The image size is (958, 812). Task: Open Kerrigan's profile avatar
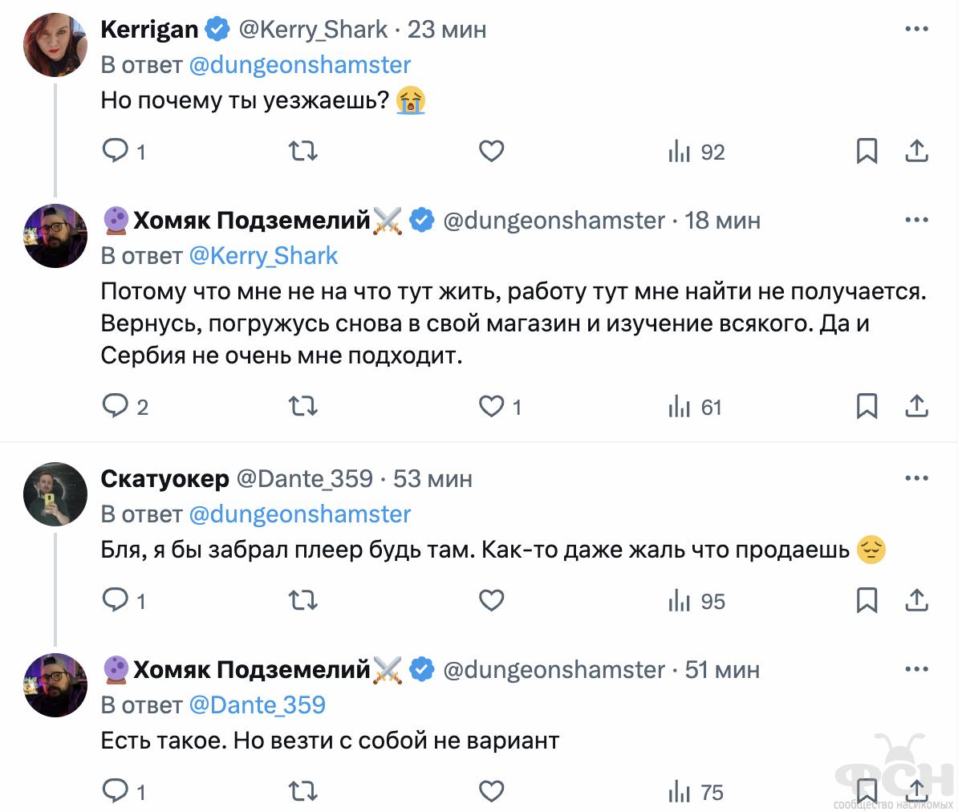pos(55,45)
